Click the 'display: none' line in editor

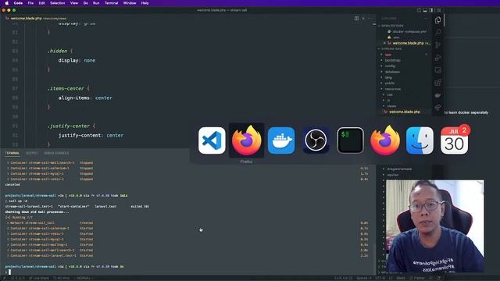pyautogui.click(x=77, y=60)
